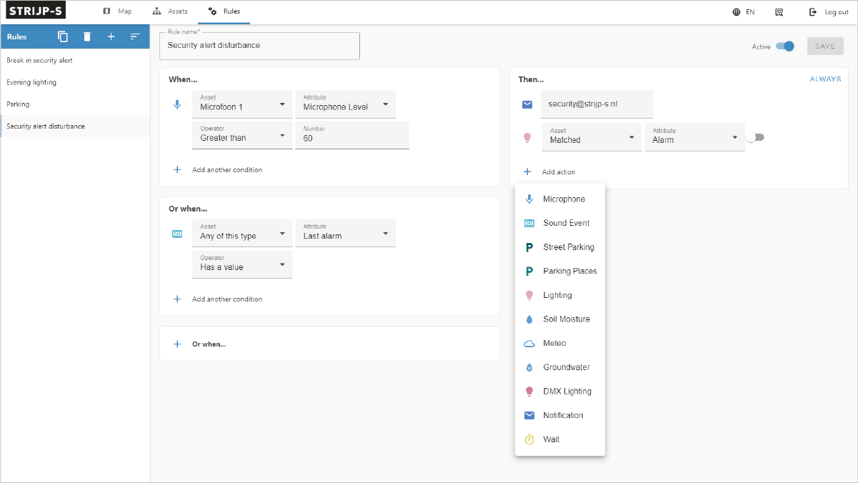The width and height of the screenshot is (858, 483).
Task: Open the Has a value operator dropdown
Action: pos(242,264)
